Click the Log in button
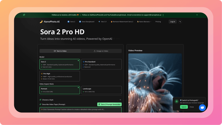This screenshot has width=222, height=125. 172,22
